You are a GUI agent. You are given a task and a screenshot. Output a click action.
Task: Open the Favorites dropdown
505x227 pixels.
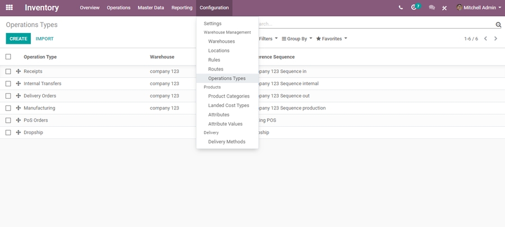click(331, 39)
